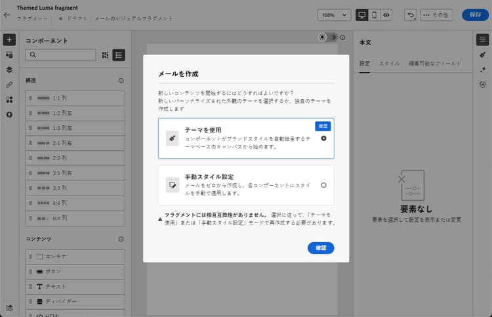Select the 2:1 列右 structure row

(x=75, y=143)
